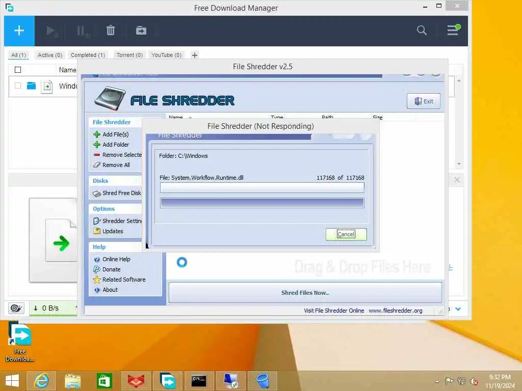Click the blue folder icon in download row
This screenshot has height=391, width=522.
pyautogui.click(x=31, y=86)
